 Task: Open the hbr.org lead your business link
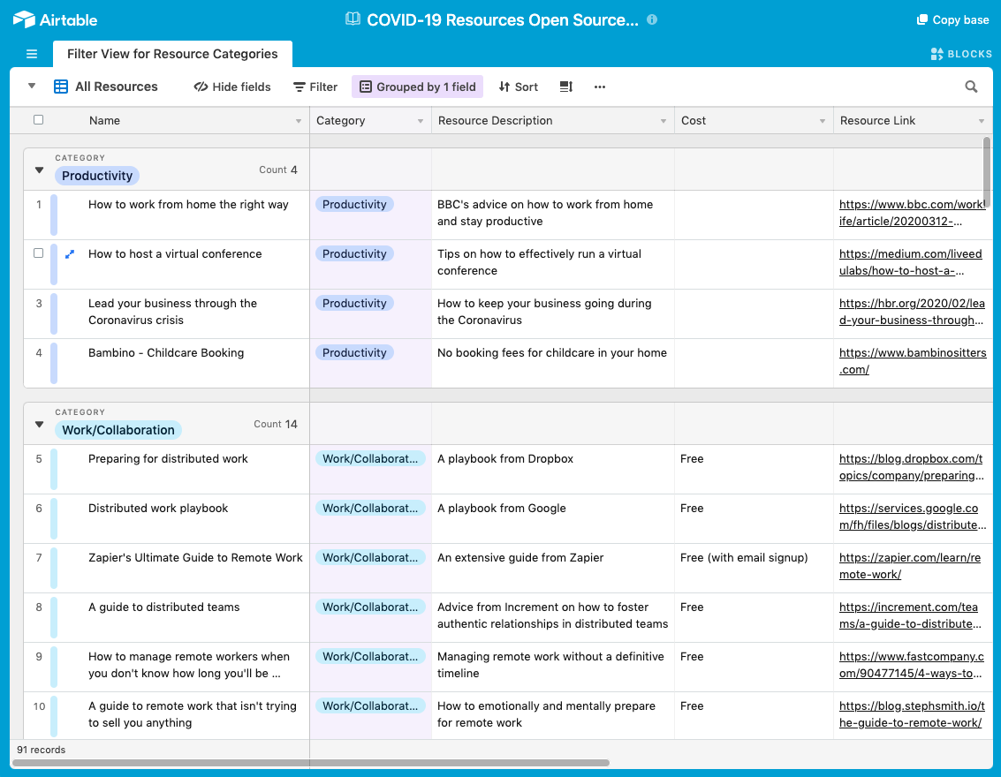tap(912, 312)
